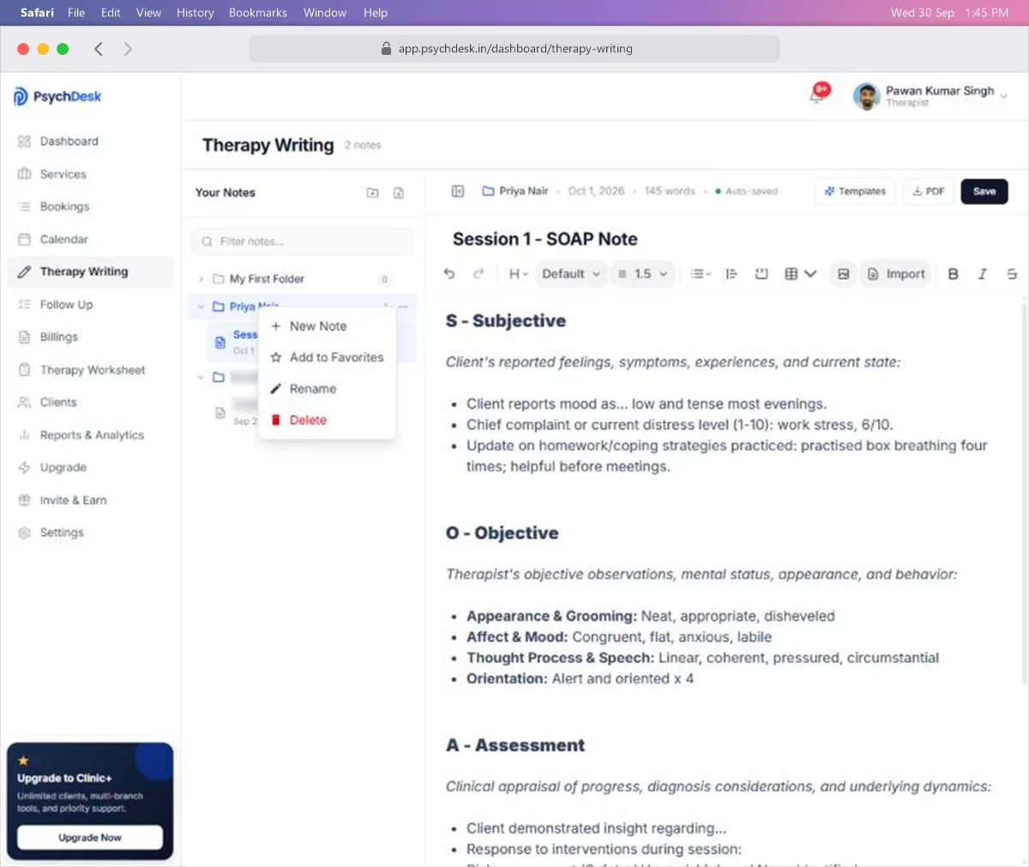This screenshot has height=867, width=1029.
Task: Open the Session 1 note document icon
Action: (x=220, y=342)
